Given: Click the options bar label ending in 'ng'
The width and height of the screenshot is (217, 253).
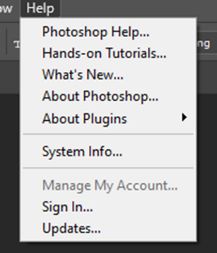Looking at the screenshot, I should (204, 44).
